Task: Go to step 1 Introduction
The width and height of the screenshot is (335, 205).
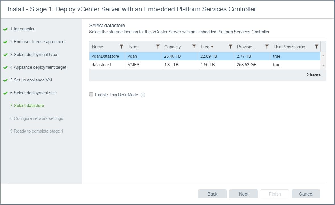Action: click(x=23, y=29)
